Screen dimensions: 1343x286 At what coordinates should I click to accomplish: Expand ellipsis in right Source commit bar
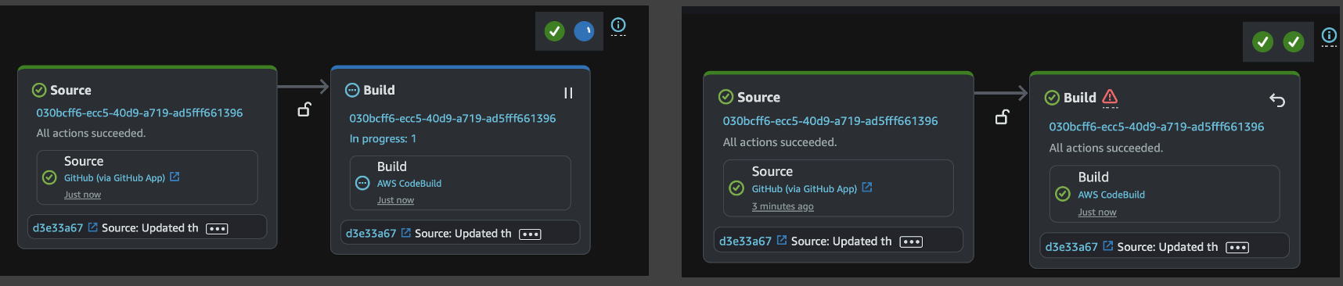pyautogui.click(x=911, y=242)
